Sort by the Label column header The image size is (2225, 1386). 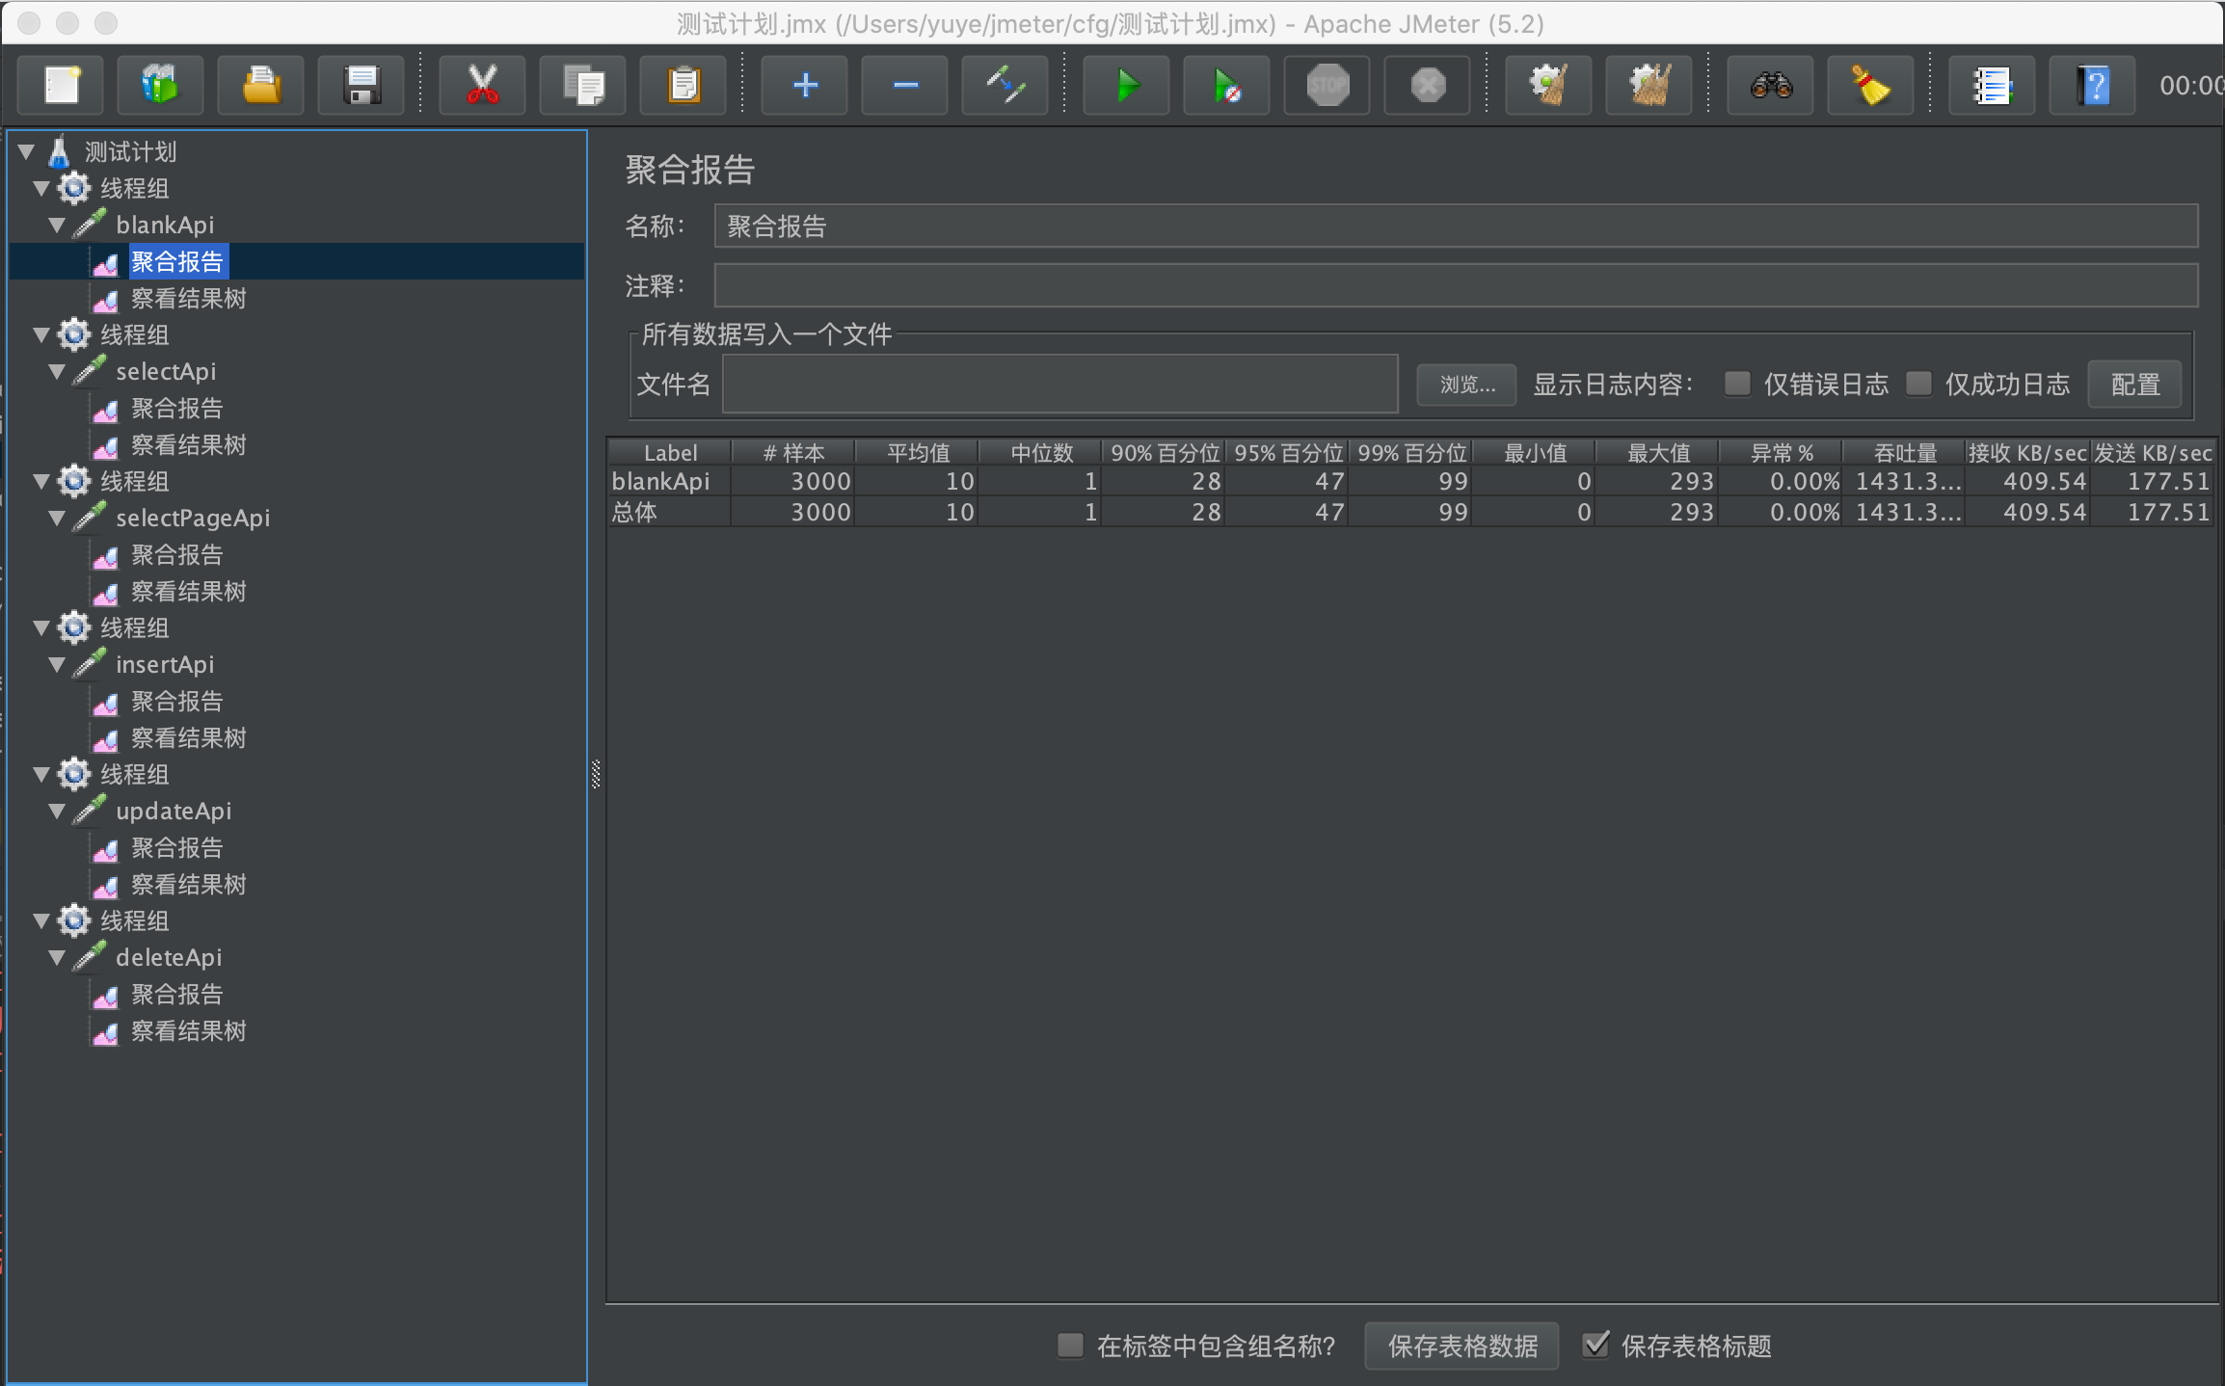click(x=670, y=452)
